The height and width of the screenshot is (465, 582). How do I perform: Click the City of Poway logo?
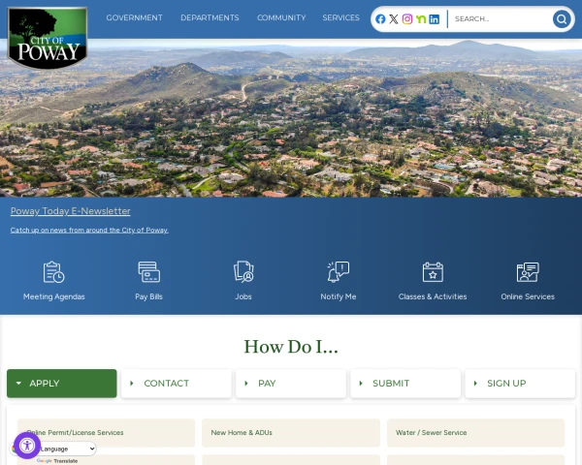[x=48, y=38]
